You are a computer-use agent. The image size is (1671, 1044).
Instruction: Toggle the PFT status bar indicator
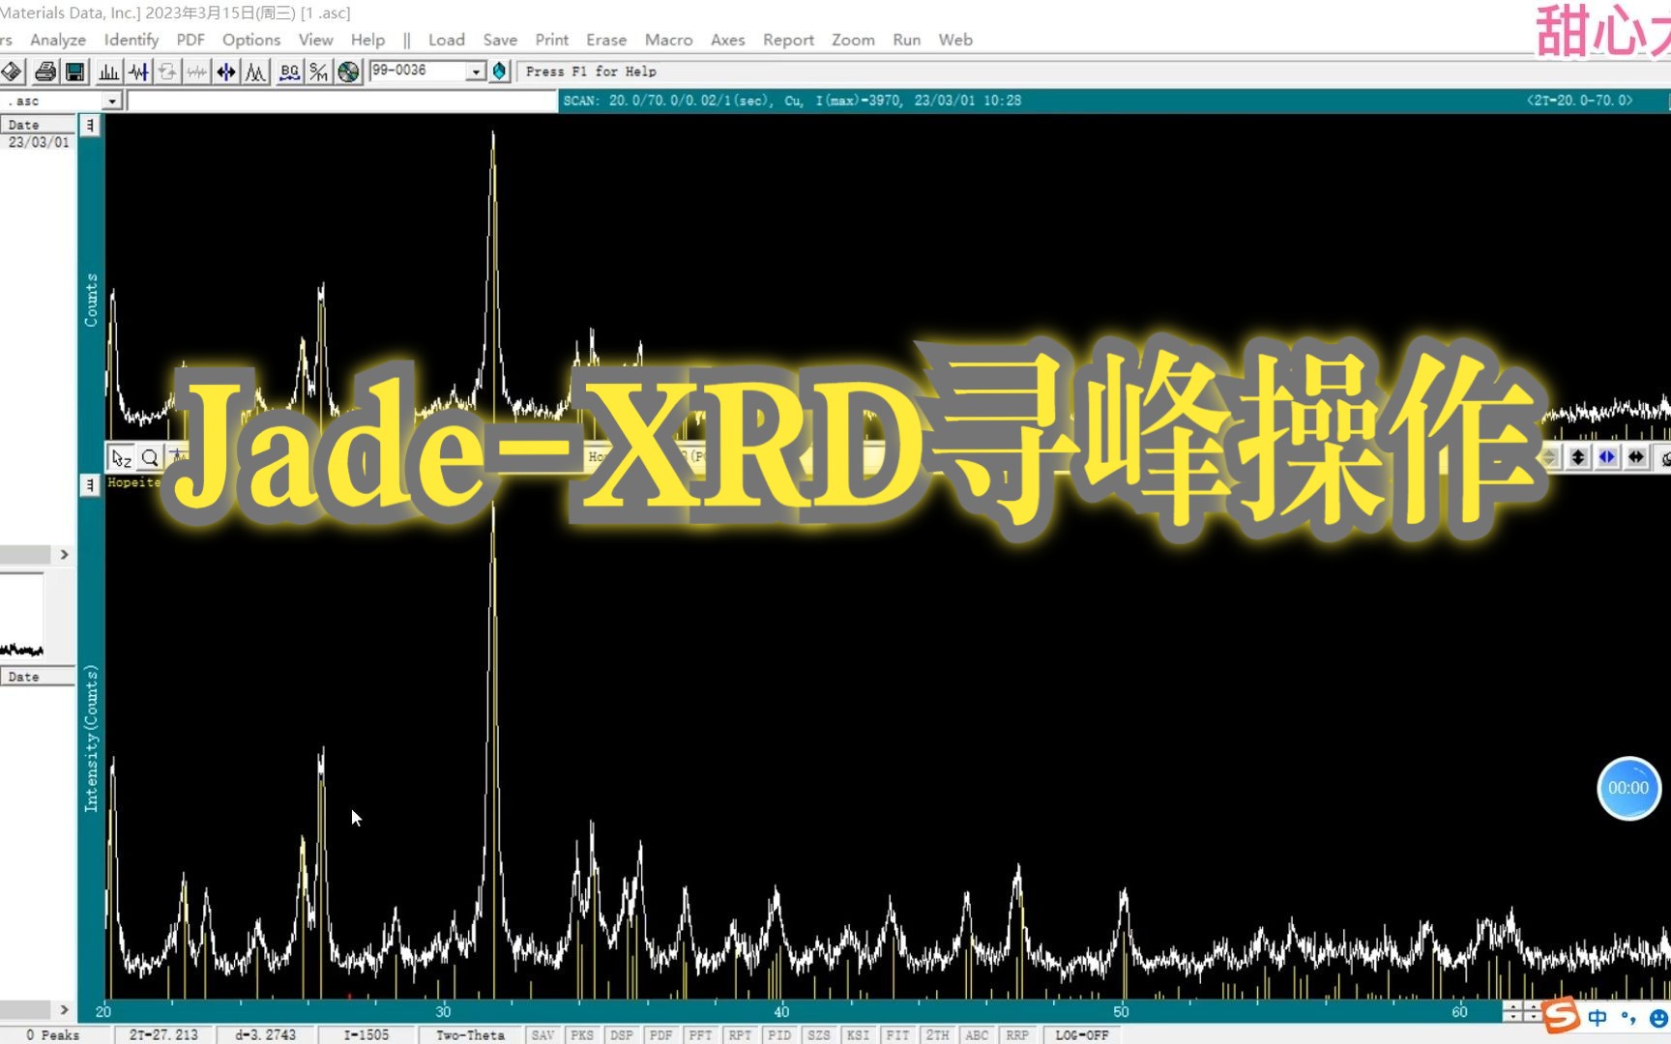(700, 1035)
